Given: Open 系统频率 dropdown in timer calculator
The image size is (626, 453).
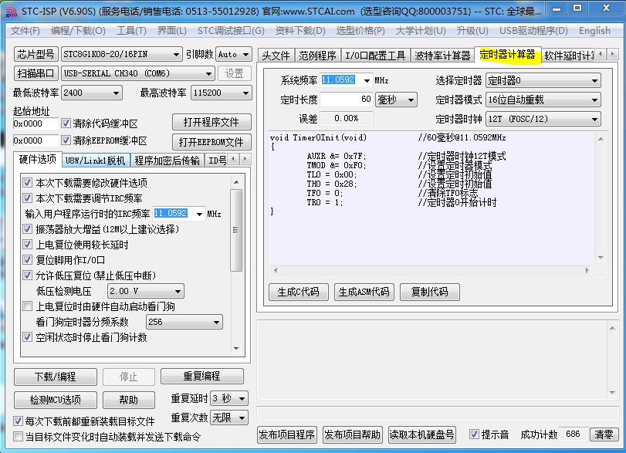Looking at the screenshot, I should 367,80.
